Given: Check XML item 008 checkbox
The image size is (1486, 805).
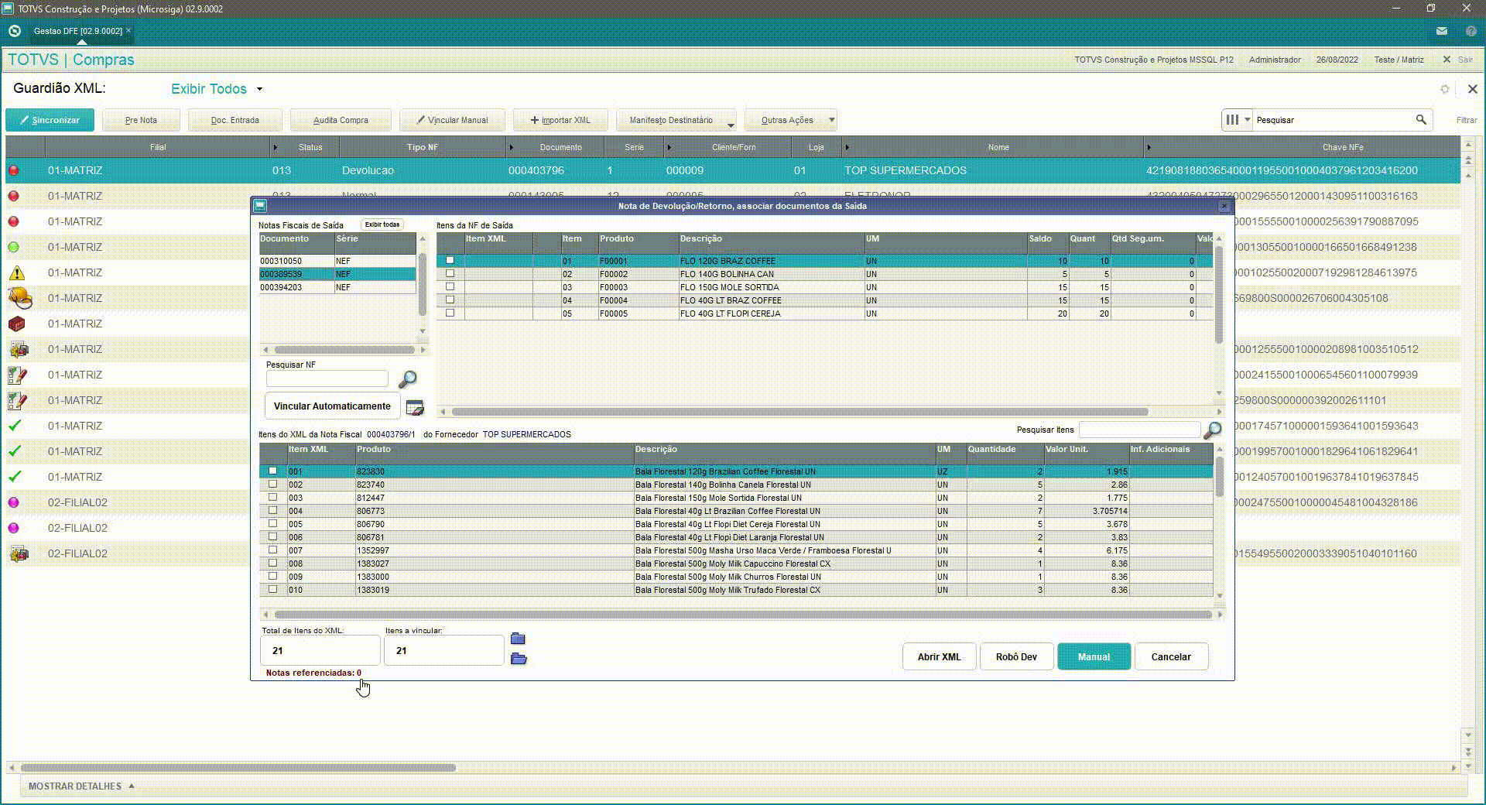Looking at the screenshot, I should pos(272,563).
